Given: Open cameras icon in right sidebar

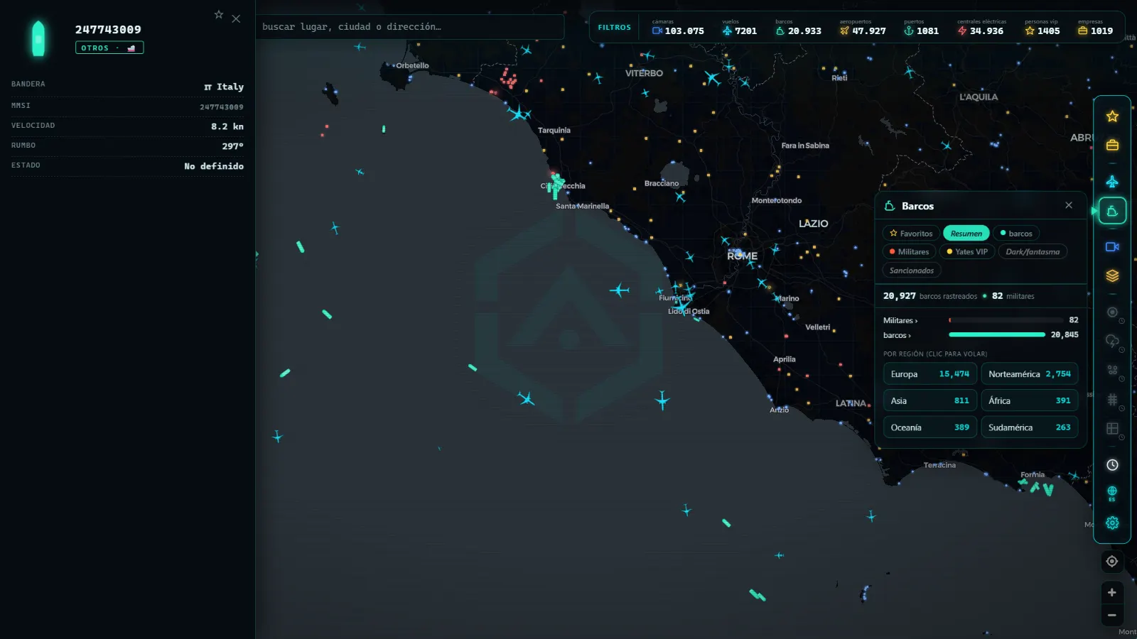Looking at the screenshot, I should tap(1112, 247).
